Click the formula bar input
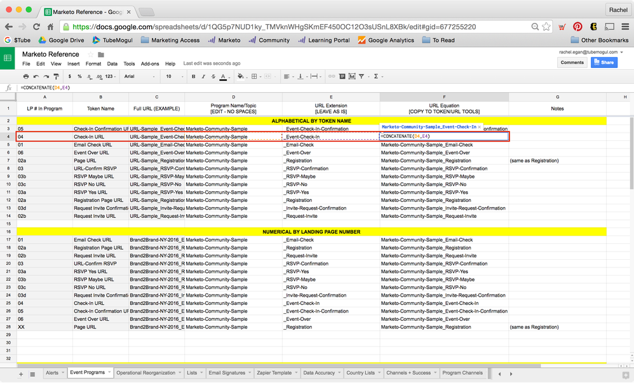This screenshot has height=383, width=634. (x=323, y=88)
